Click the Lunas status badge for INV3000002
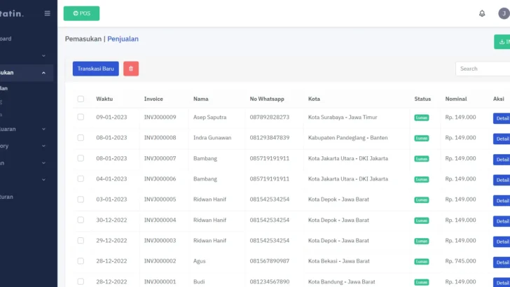The height and width of the screenshot is (287, 510). tap(422, 262)
